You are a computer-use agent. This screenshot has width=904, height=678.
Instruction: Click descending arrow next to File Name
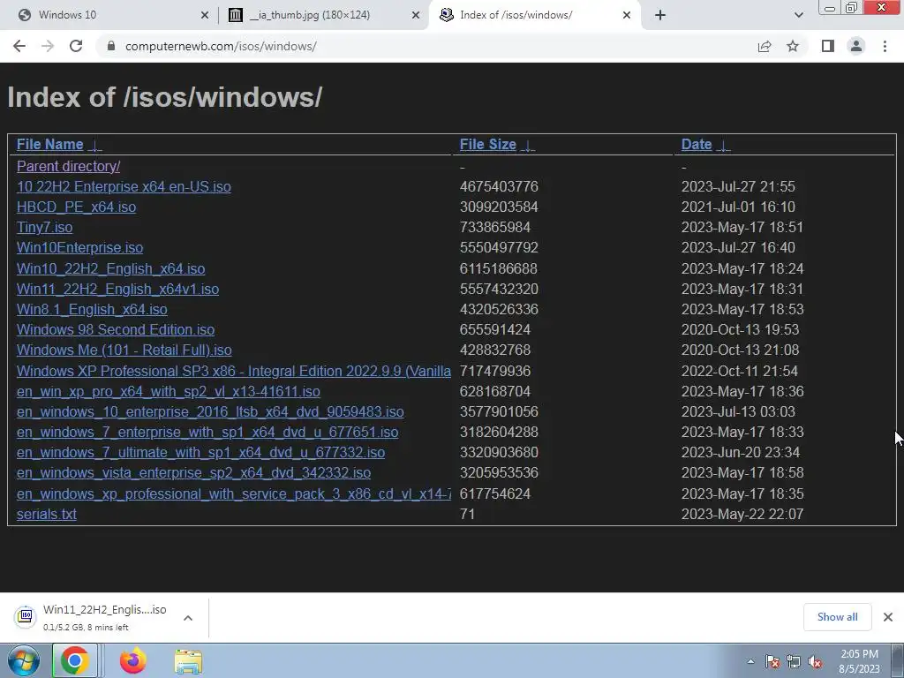(x=95, y=146)
